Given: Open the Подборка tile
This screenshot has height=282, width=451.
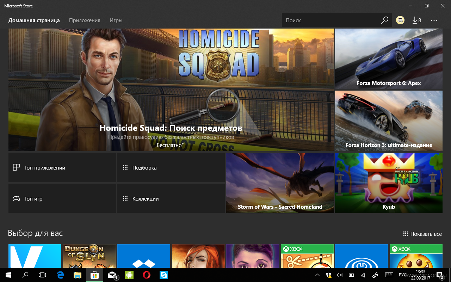Looking at the screenshot, I should (171, 167).
